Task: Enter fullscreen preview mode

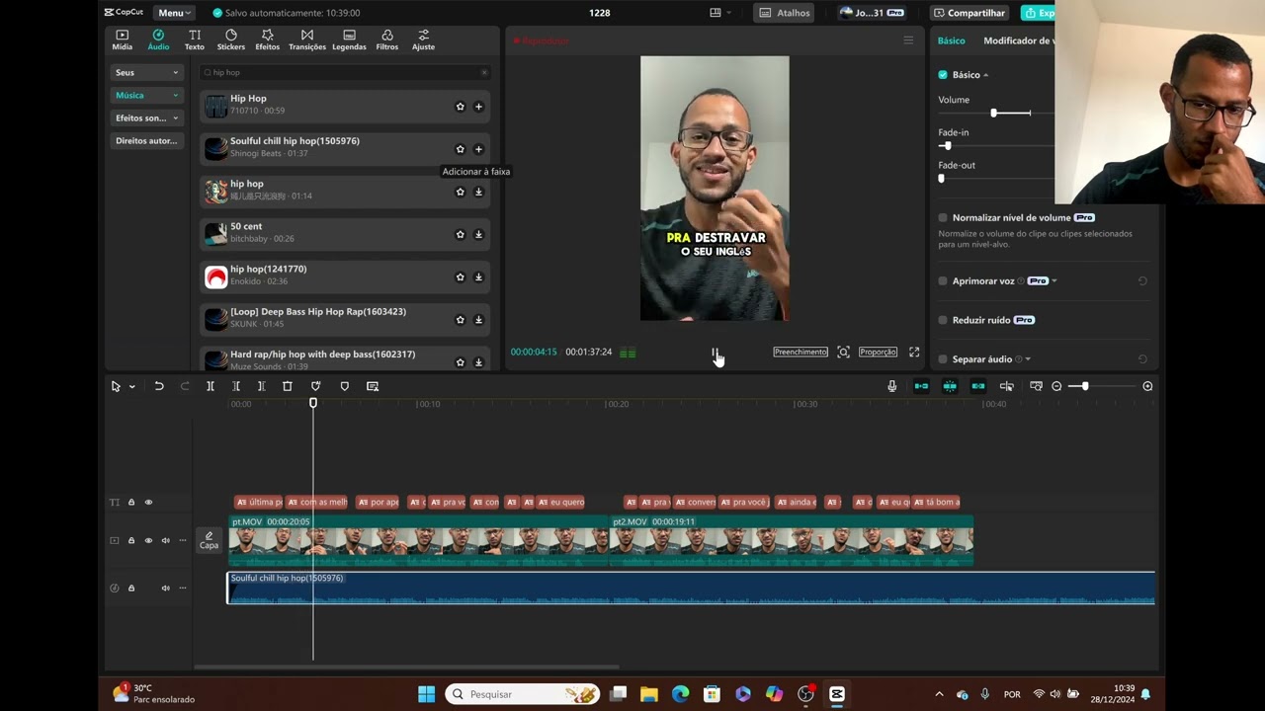Action: [x=914, y=352]
